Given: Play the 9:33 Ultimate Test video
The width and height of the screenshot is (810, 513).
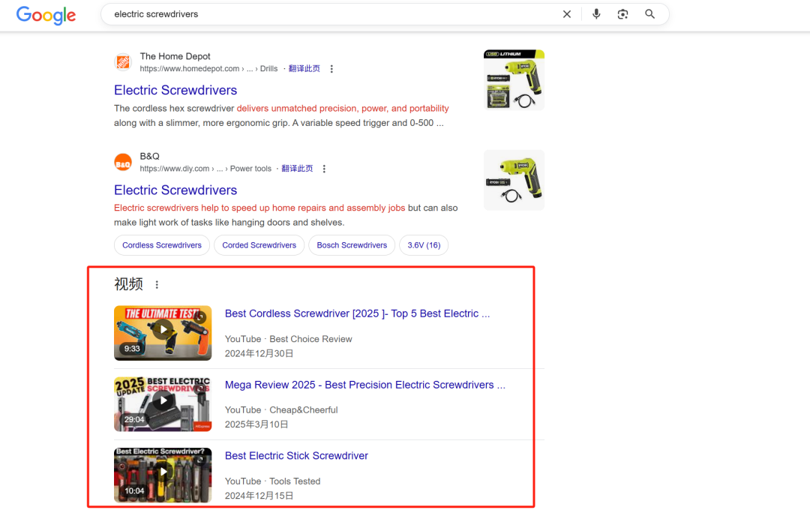Looking at the screenshot, I should pyautogui.click(x=163, y=333).
